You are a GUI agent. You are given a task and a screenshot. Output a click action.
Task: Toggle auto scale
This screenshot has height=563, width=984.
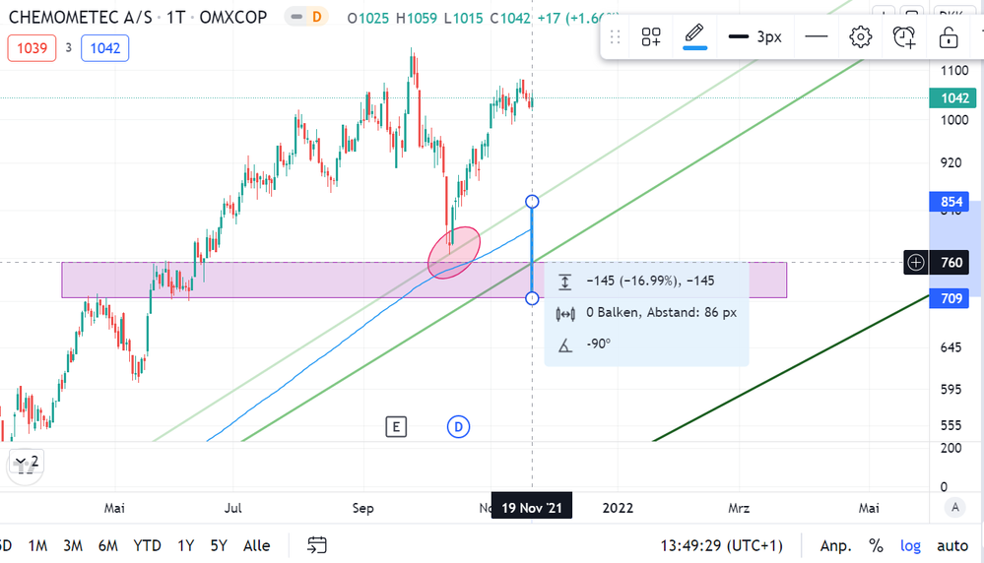pos(952,545)
